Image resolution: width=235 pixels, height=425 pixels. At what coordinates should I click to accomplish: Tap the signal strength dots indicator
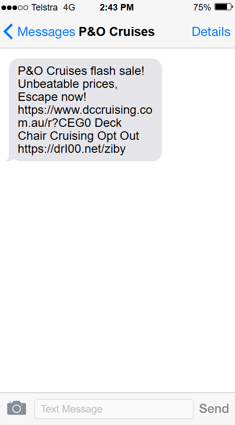coord(14,8)
